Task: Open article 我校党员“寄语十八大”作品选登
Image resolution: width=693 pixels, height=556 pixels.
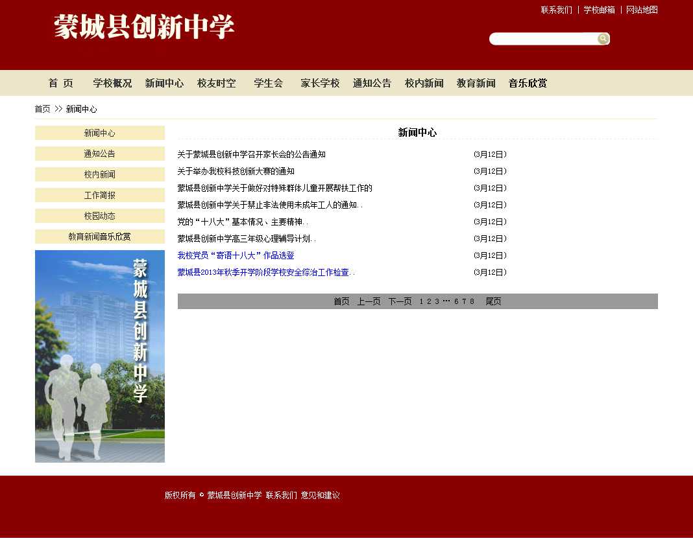Action: 236,255
